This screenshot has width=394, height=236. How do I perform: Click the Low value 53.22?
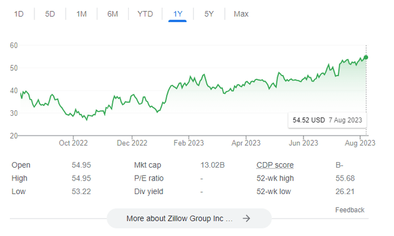[x=81, y=192]
